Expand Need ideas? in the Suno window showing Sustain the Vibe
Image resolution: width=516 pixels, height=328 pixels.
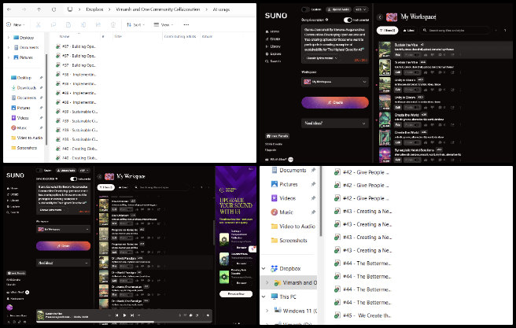(335, 123)
